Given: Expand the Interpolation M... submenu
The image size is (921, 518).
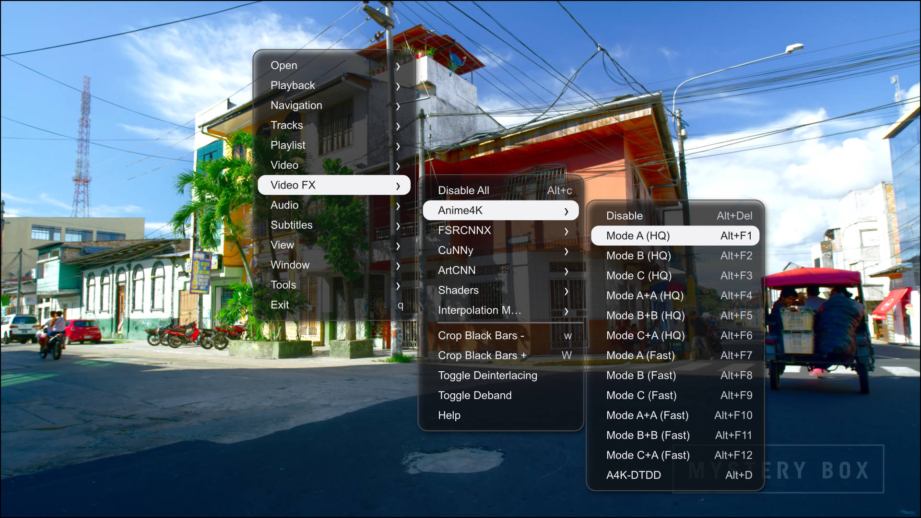Looking at the screenshot, I should (x=501, y=310).
